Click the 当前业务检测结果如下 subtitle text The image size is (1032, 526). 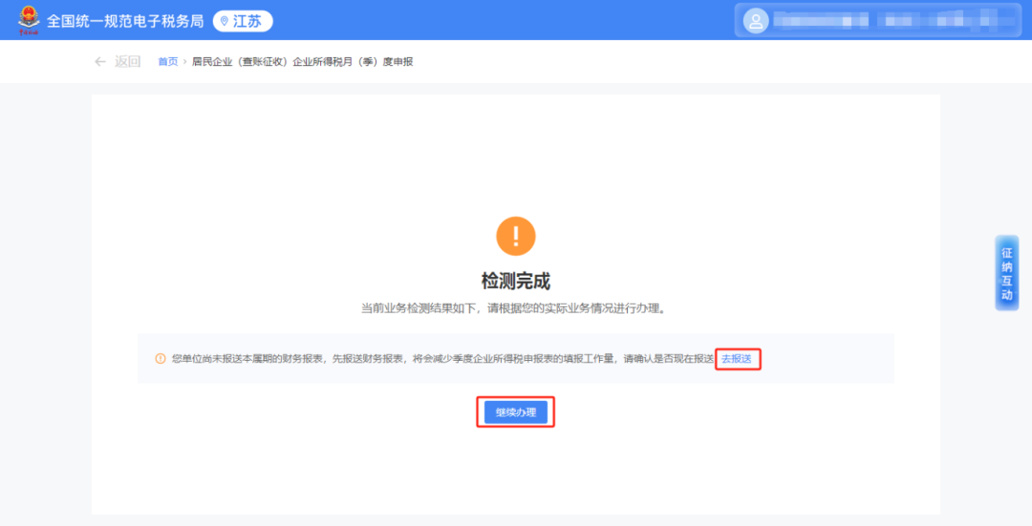516,308
